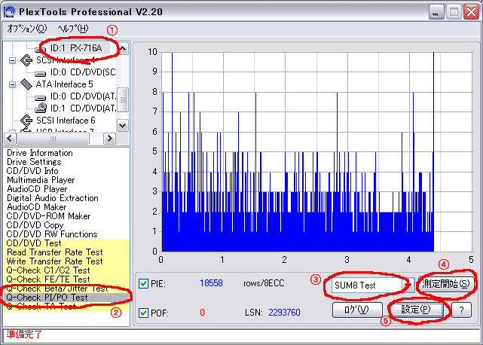Click the ATA Interface 5 icon
The width and height of the screenshot is (483, 345).
tap(26, 84)
